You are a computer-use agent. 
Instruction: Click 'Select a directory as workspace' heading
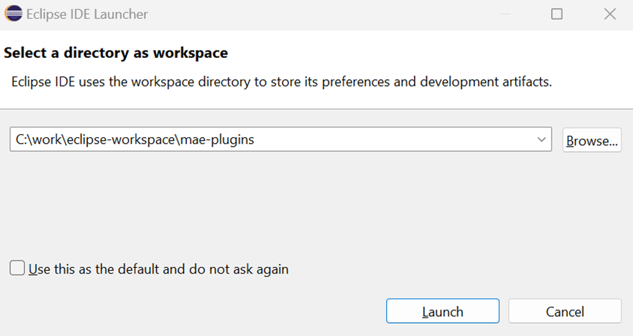(116, 53)
